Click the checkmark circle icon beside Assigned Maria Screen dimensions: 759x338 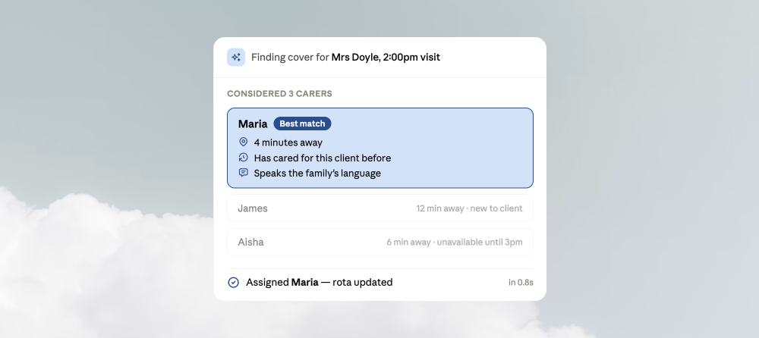233,283
